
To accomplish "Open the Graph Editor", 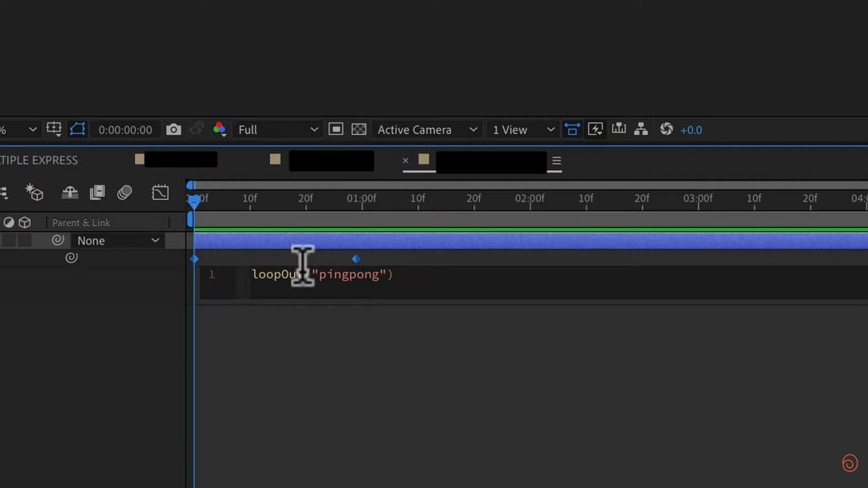I will click(160, 193).
